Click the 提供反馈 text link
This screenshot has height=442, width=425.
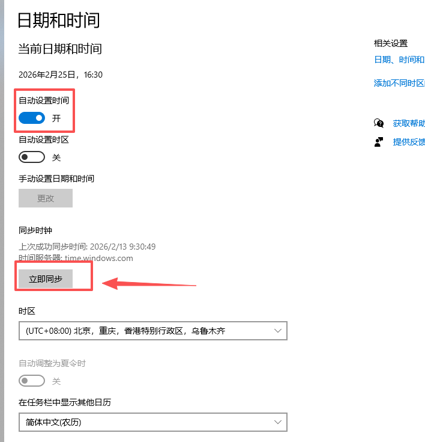click(x=408, y=142)
